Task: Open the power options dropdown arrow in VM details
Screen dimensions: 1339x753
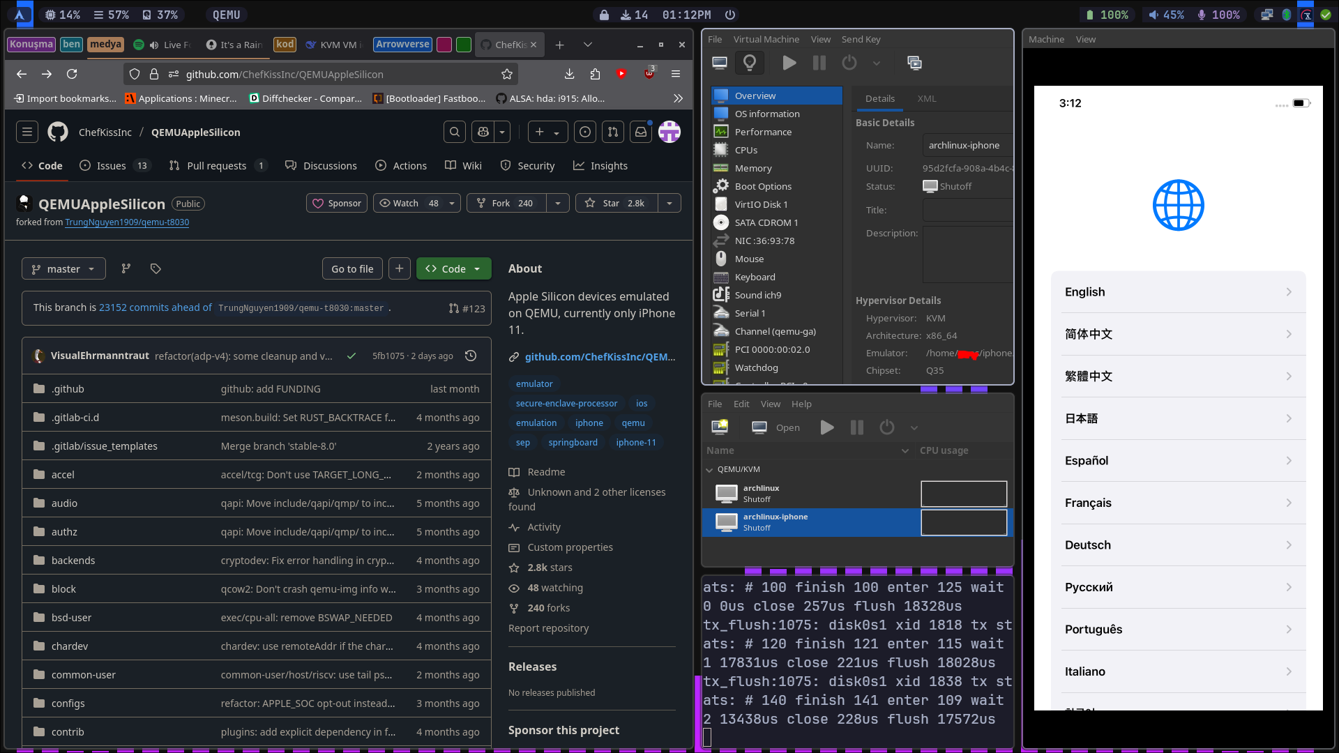Action: click(877, 63)
